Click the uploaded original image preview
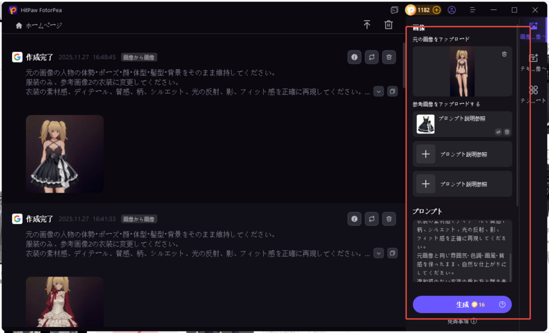549x333 pixels. click(x=462, y=71)
